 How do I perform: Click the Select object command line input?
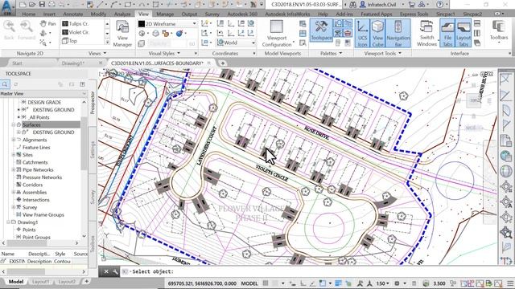click(309, 271)
